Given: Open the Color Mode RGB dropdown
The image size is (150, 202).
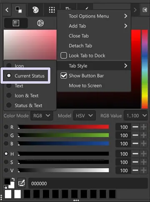Looking at the screenshot, I should [42, 115].
